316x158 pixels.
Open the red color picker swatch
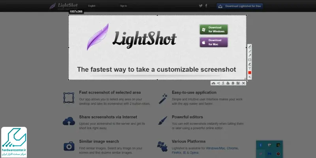(x=250, y=73)
